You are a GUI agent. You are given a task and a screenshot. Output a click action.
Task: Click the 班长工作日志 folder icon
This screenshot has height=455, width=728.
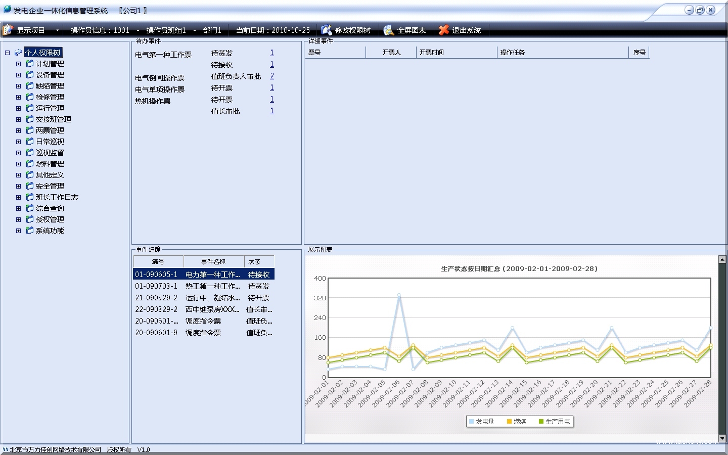29,197
